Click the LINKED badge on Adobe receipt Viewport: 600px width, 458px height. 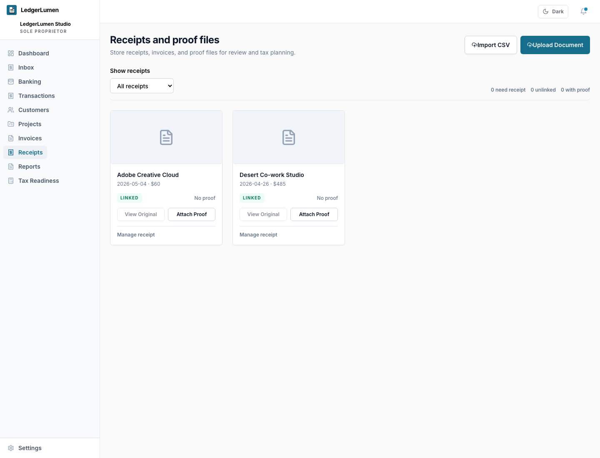129,198
